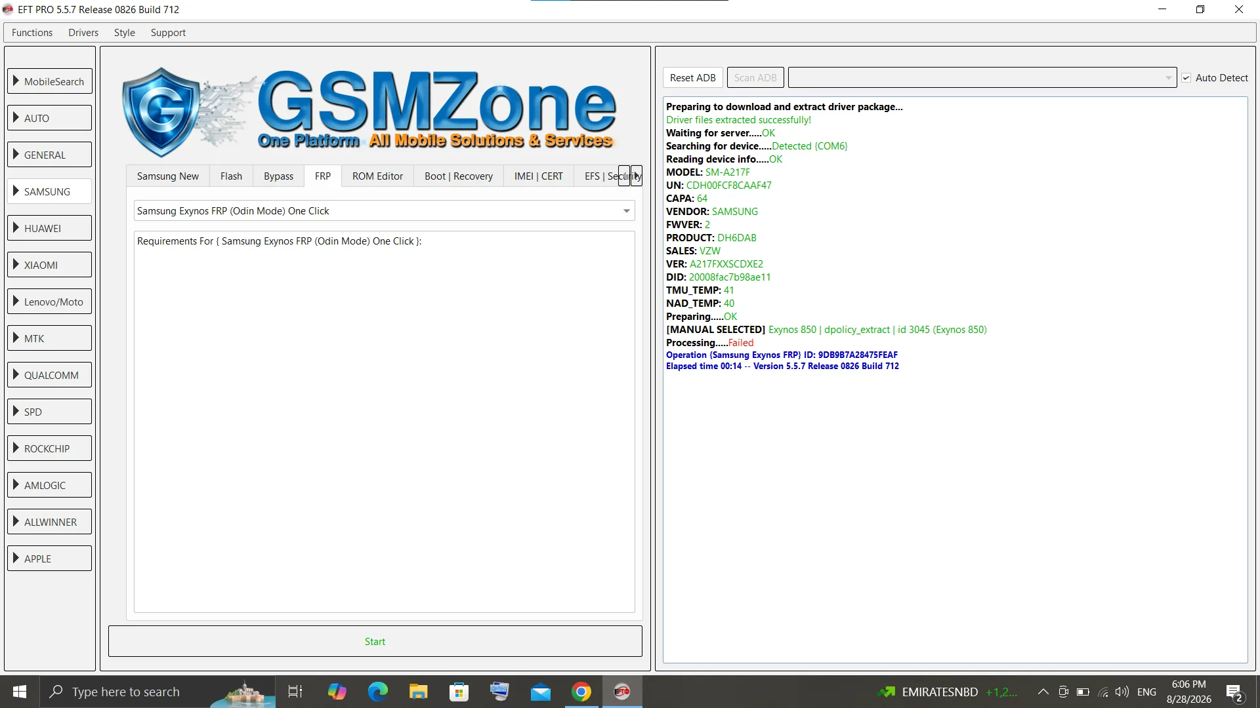
Task: Expand the Lenovo/Moto section
Action: [50, 302]
